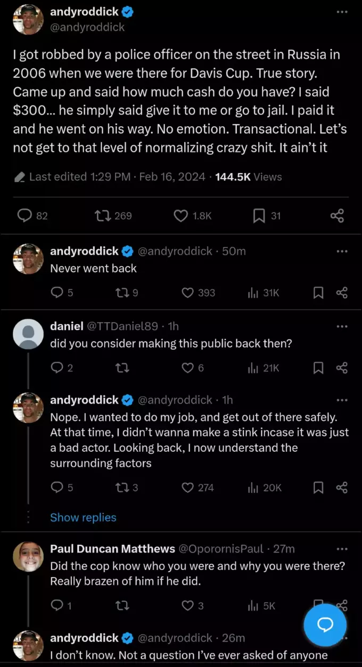Viewport: 362px width, 667px height.
Task: Share the 'Never went back' tweet
Action: 342,292
